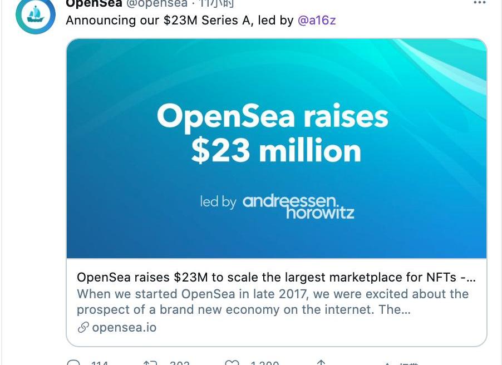Open the @a16z mention link

point(317,21)
